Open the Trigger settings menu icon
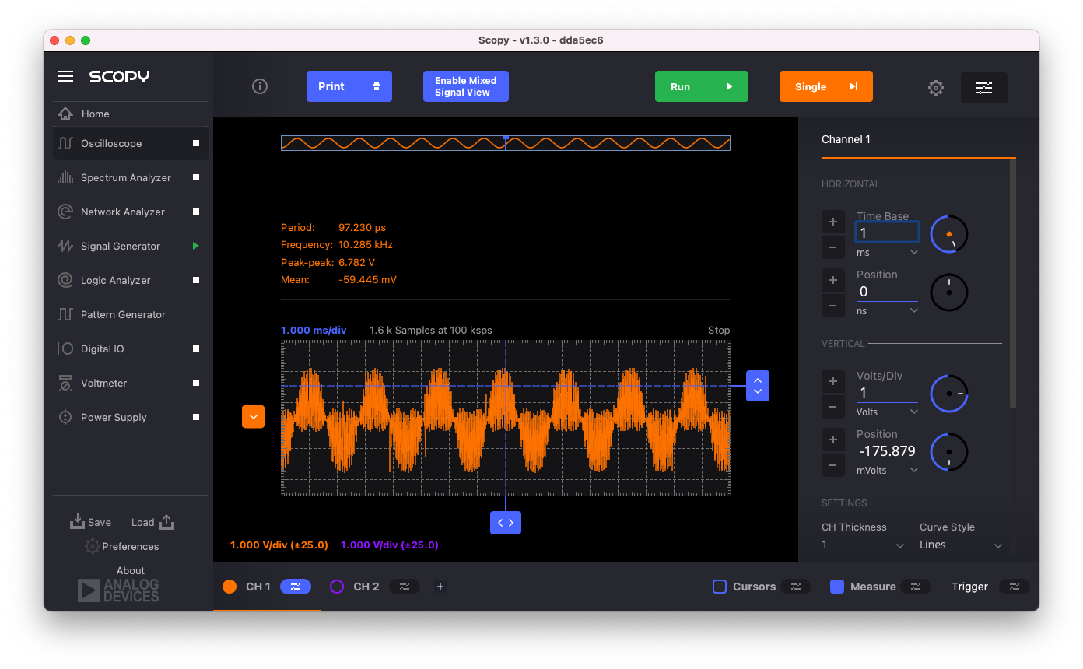 coord(1014,587)
